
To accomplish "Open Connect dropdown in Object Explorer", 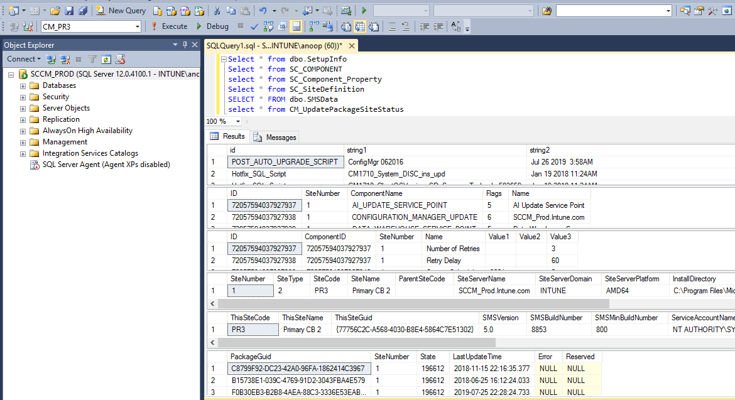I will 23,59.
